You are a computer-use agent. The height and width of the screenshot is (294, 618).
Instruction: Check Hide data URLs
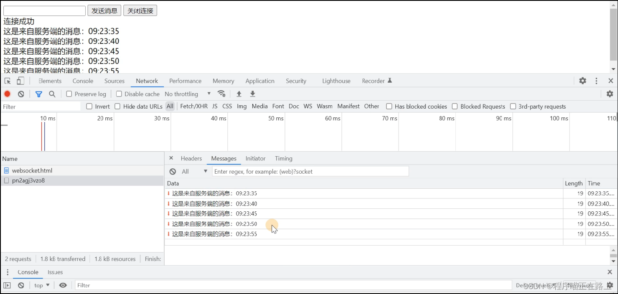pos(117,106)
